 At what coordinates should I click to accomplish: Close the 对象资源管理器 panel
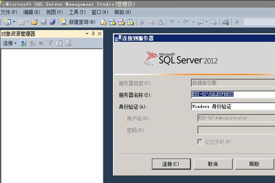point(99,34)
